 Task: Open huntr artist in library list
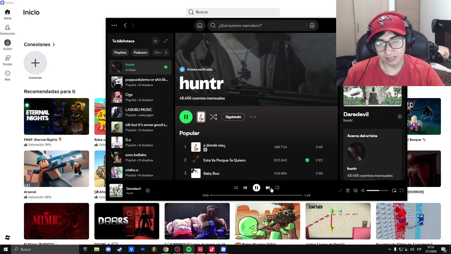pos(140,67)
